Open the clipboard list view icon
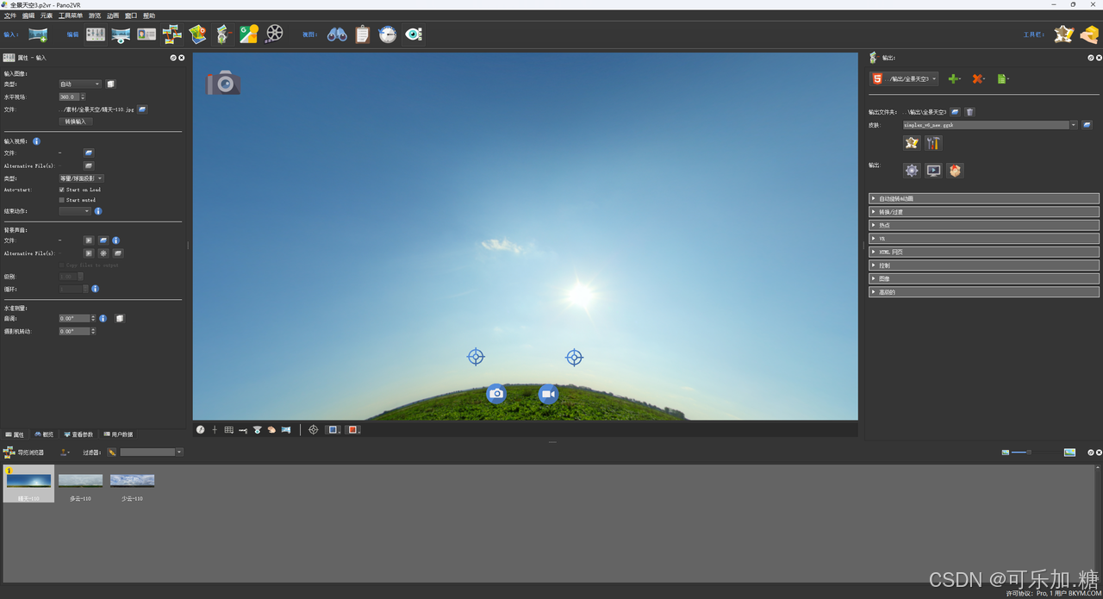1103x599 pixels. coord(363,34)
